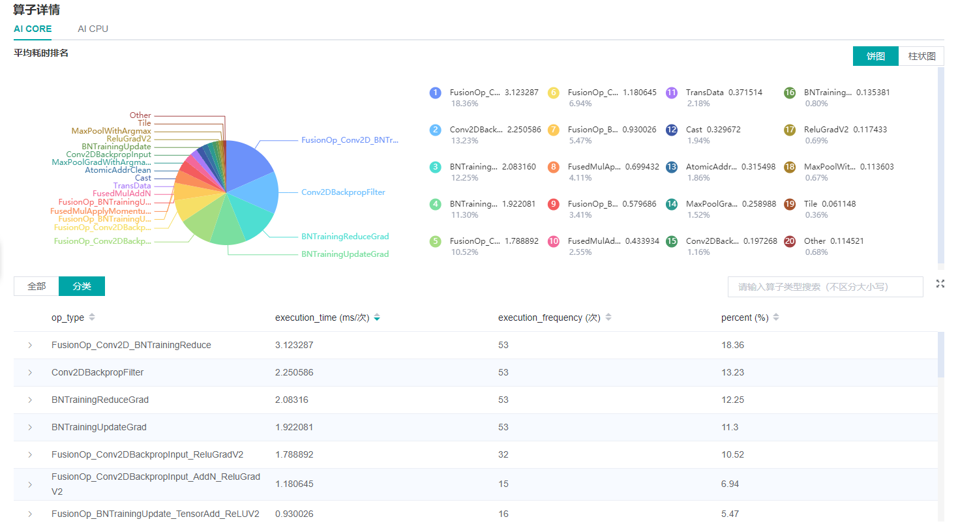Click the Other legend entry number 20

[789, 241]
